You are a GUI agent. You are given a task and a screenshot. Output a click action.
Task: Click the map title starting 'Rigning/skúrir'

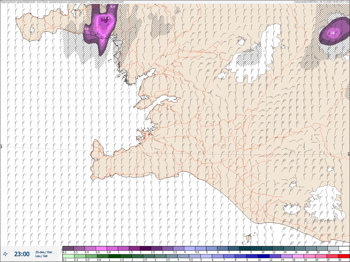point(62,2)
